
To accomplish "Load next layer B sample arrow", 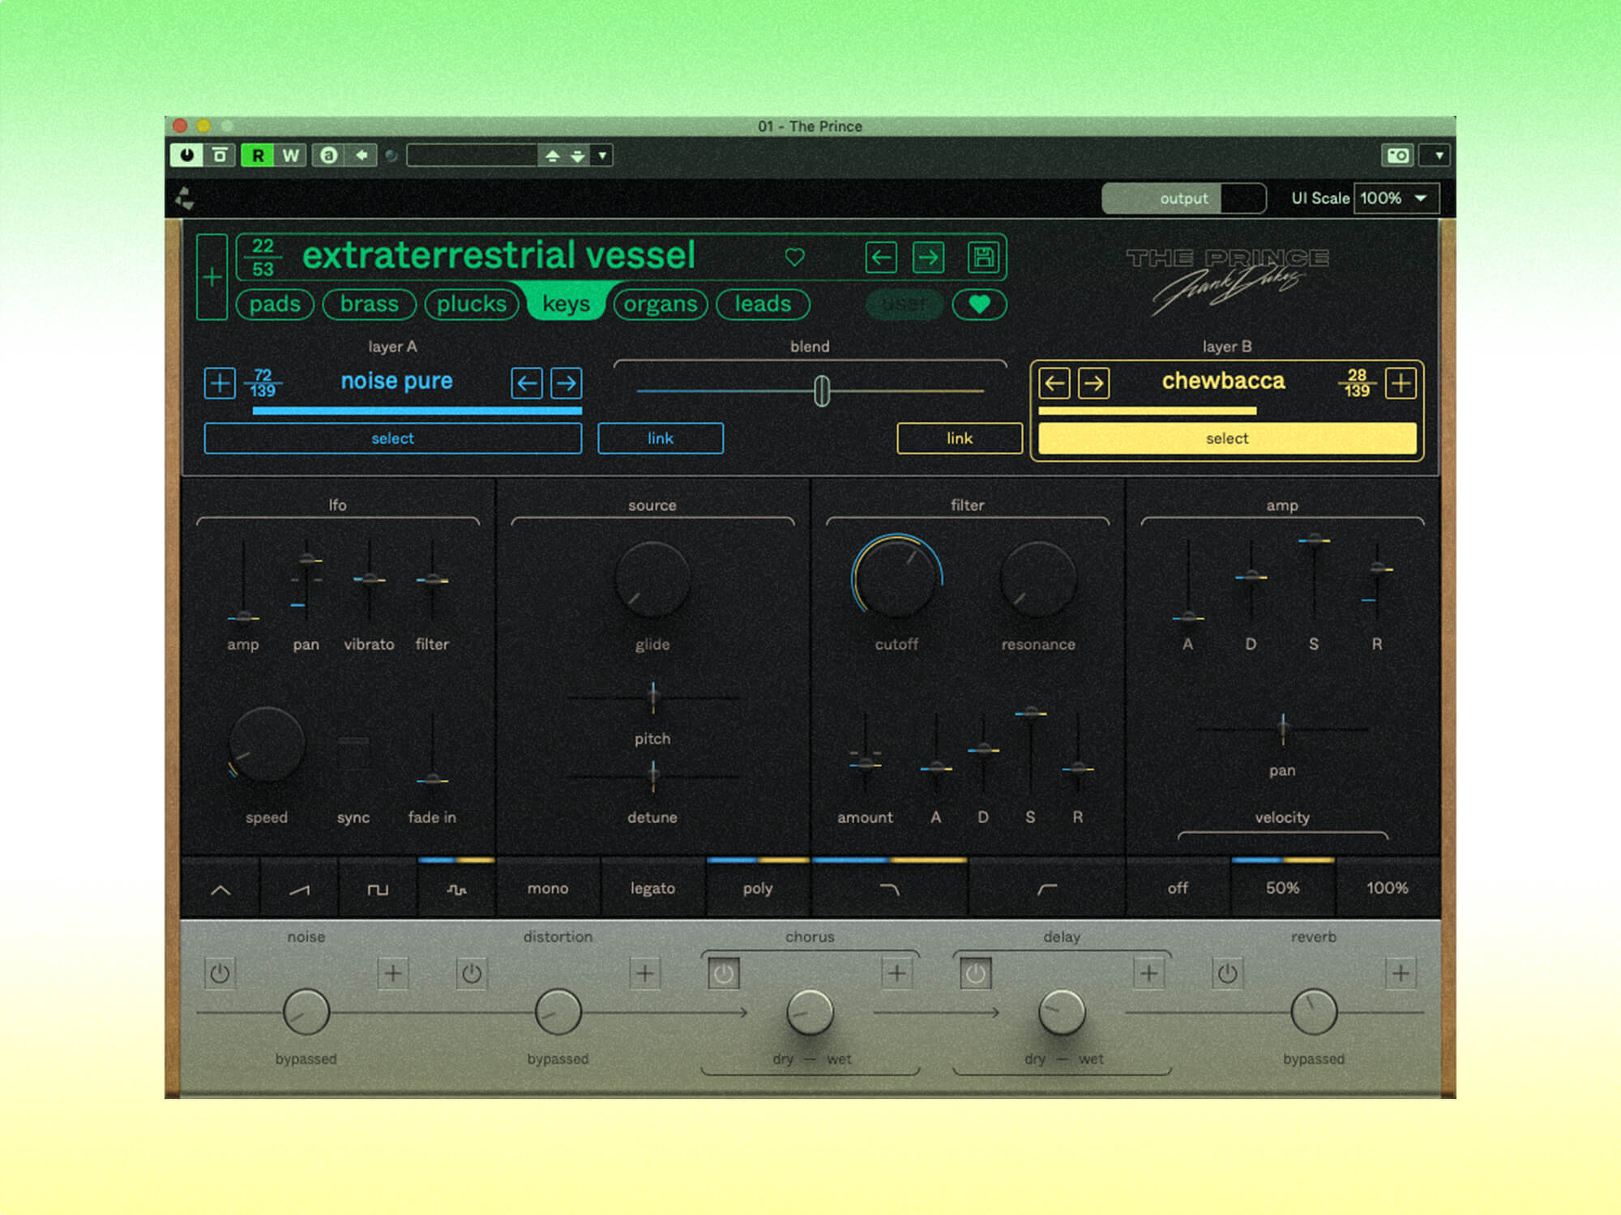I will tap(1093, 382).
